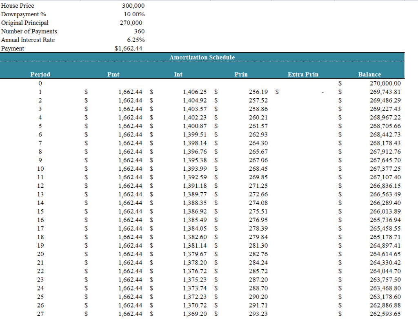Viewport: 418px width, 319px height.
Task: Click balance 266,013.89
Action: [385, 211]
